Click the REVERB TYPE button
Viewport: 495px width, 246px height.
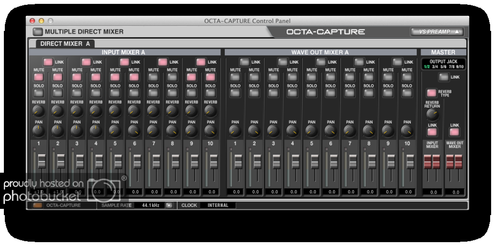click(432, 93)
